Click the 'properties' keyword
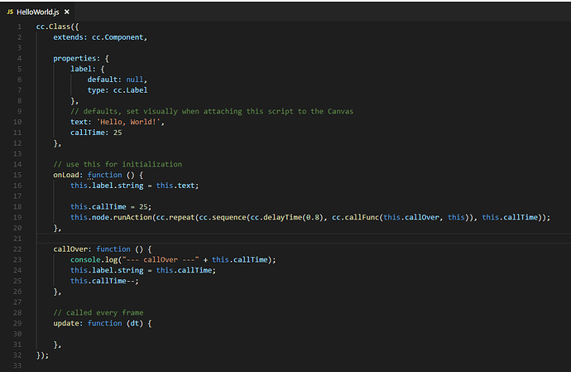 tap(75, 59)
